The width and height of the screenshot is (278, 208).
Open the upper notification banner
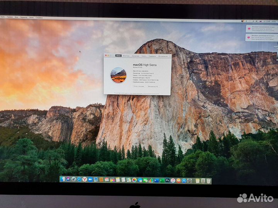[262, 29]
